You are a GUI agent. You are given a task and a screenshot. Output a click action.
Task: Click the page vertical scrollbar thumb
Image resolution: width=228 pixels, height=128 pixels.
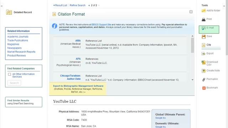click(227, 28)
